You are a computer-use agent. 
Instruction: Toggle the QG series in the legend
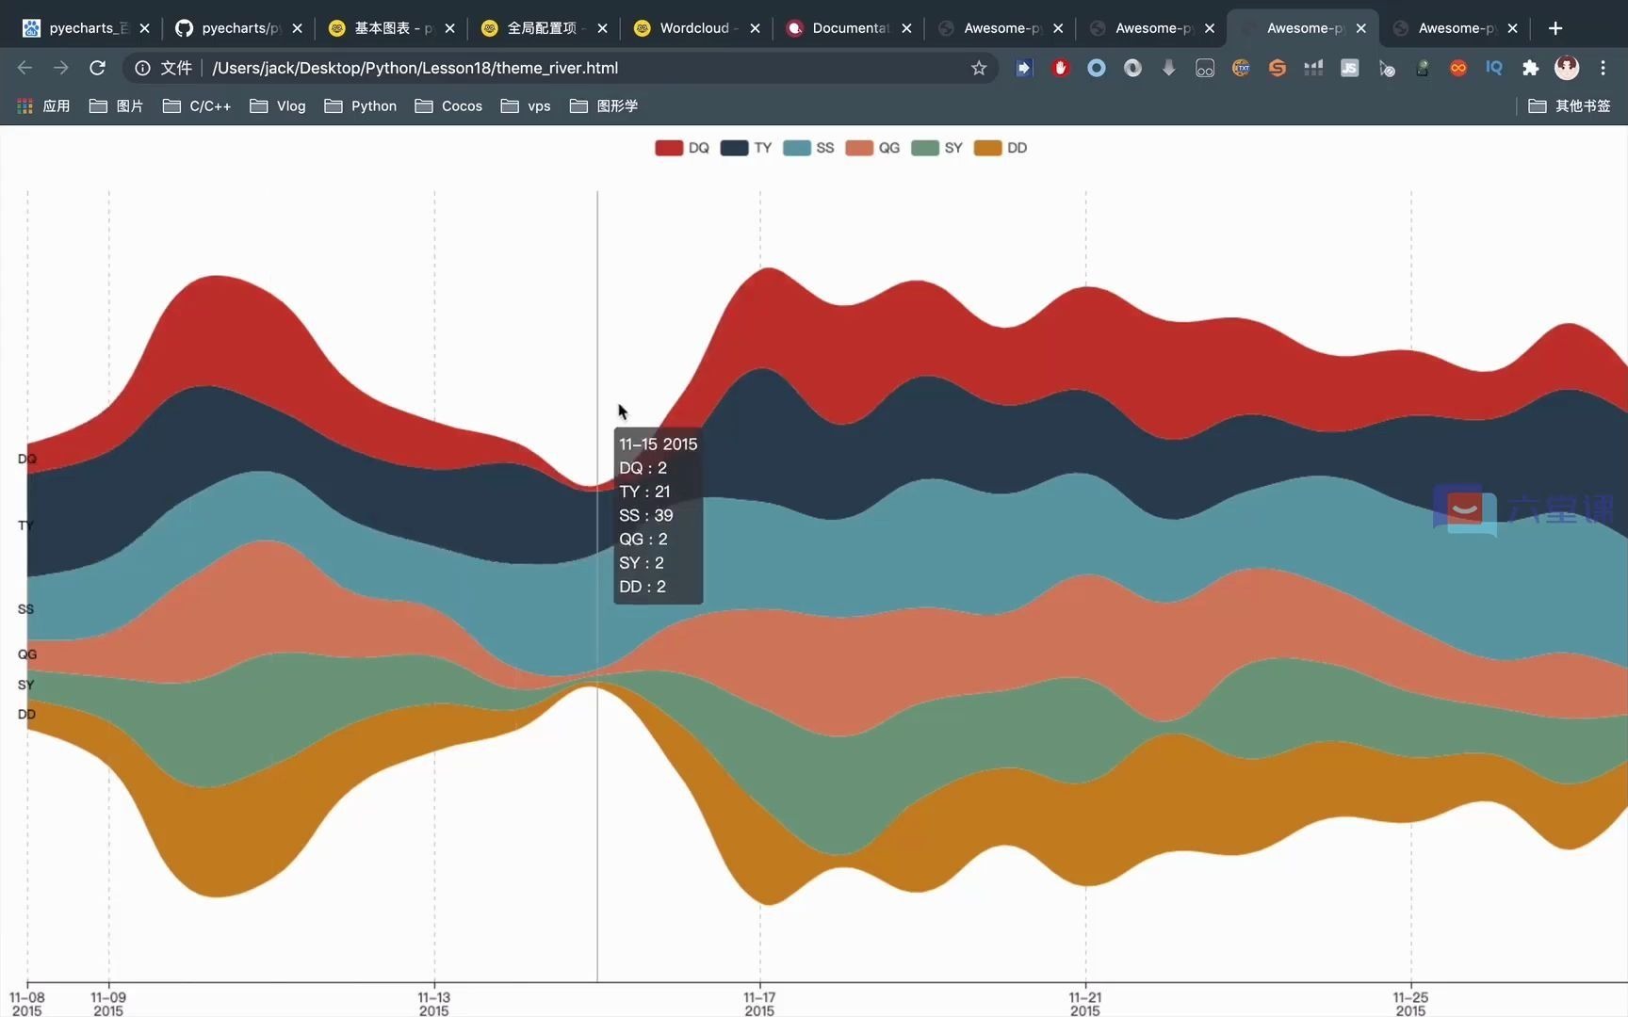click(x=872, y=148)
